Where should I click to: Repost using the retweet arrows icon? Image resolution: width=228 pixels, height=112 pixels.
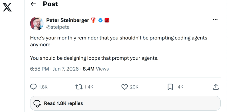(x=79, y=87)
